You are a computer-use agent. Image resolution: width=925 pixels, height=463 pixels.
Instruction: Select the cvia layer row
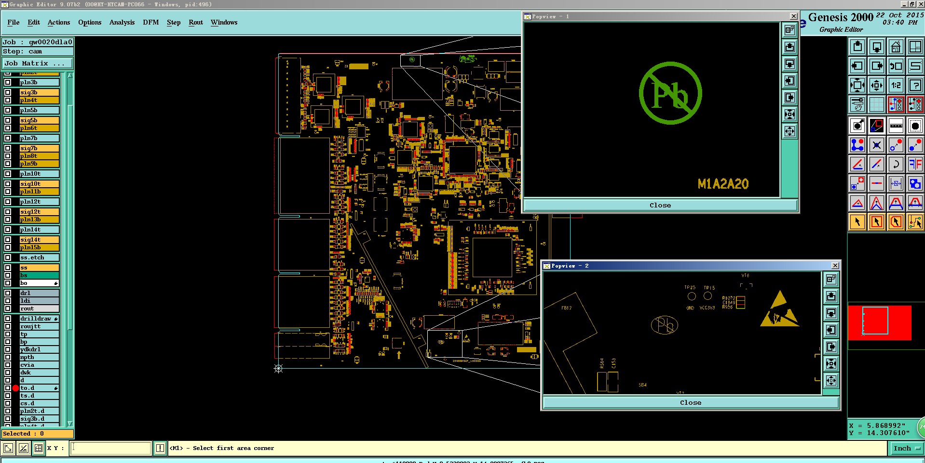39,365
